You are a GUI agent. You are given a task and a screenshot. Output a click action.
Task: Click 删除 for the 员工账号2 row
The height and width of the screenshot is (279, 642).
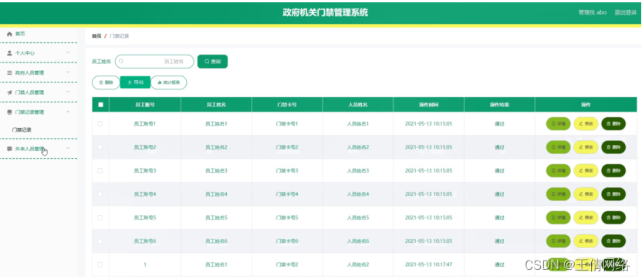tap(613, 147)
